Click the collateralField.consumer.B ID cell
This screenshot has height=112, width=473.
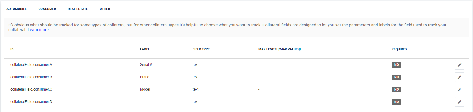[x=31, y=77]
